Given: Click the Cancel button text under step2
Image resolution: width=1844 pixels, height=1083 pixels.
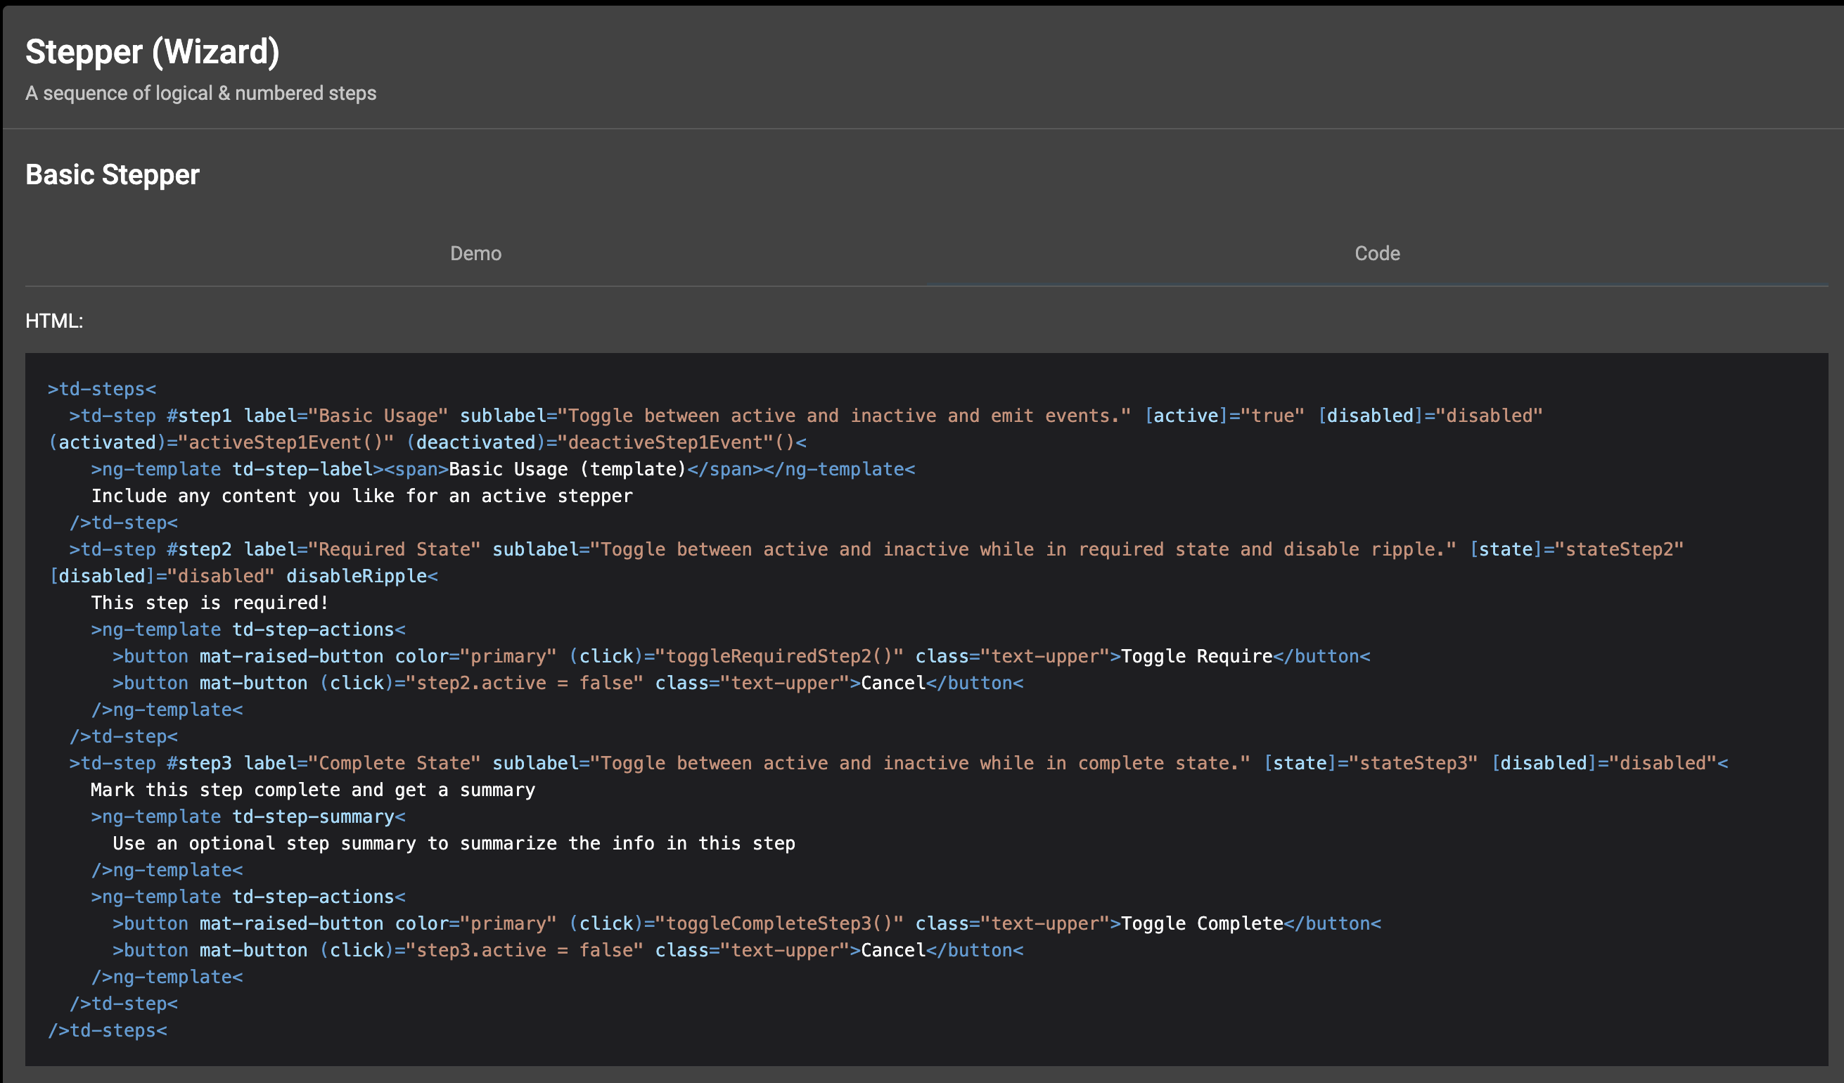Looking at the screenshot, I should [892, 682].
